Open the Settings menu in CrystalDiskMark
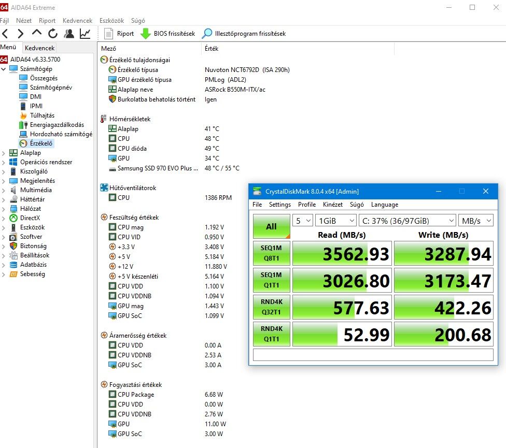506x448 pixels. (x=280, y=205)
